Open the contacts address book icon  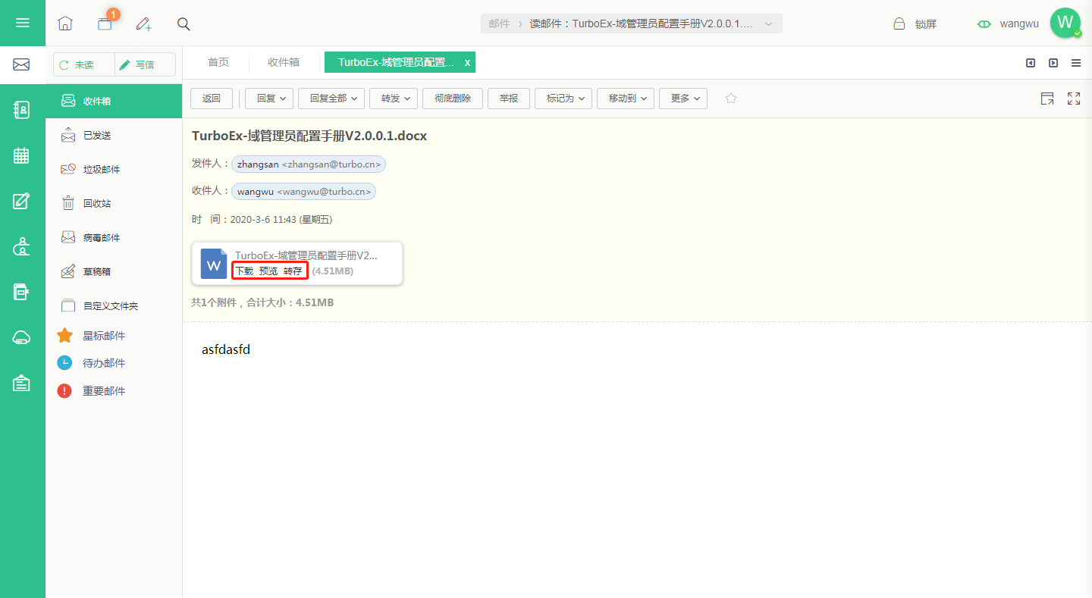coord(22,110)
